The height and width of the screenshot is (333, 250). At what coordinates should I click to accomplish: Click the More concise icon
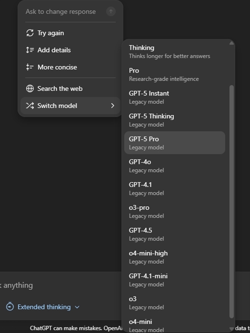pos(30,67)
